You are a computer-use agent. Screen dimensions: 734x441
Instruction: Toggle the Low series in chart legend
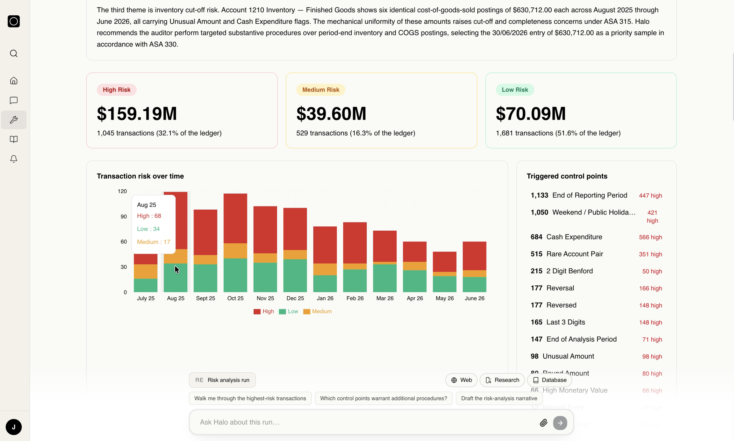tap(289, 311)
